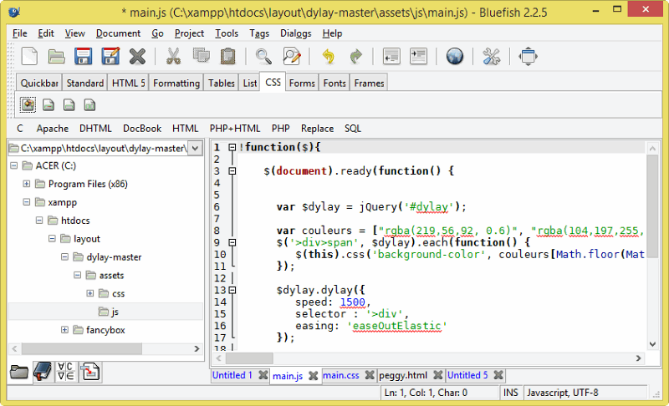Click the Javascript, UTF-8 status field
Image resolution: width=669 pixels, height=406 pixels.
(x=586, y=393)
